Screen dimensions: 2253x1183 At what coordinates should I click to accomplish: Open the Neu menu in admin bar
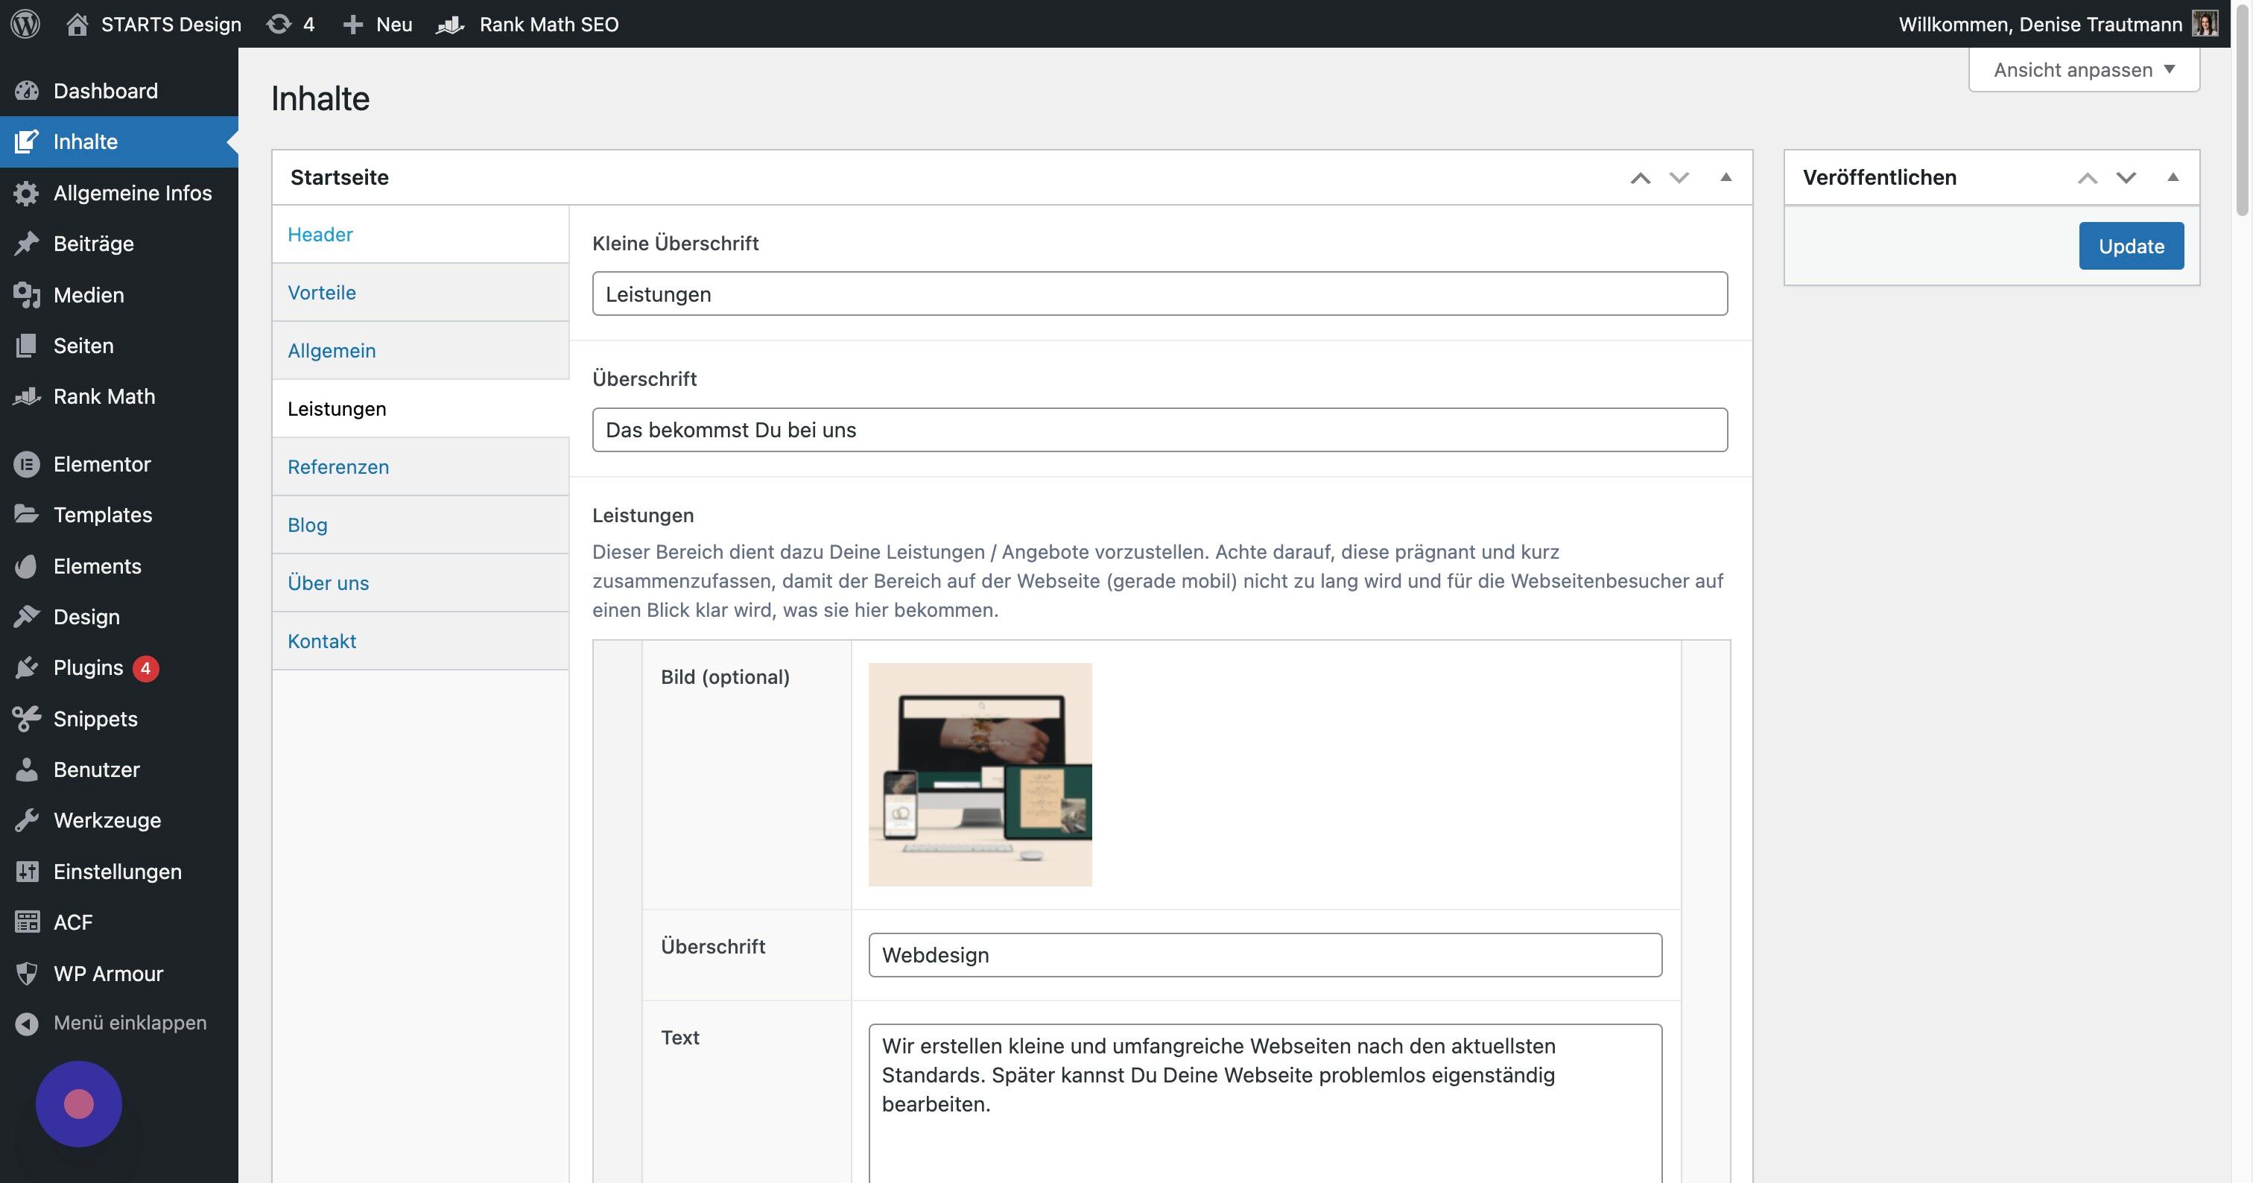pyautogui.click(x=377, y=24)
